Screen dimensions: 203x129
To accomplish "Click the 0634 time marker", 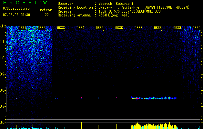I will click(x=80, y=28).
